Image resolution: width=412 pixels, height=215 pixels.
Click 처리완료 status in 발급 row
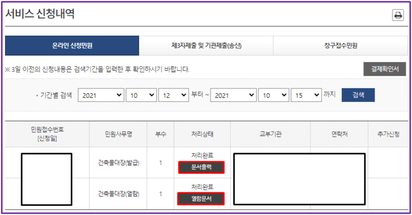[x=202, y=156]
